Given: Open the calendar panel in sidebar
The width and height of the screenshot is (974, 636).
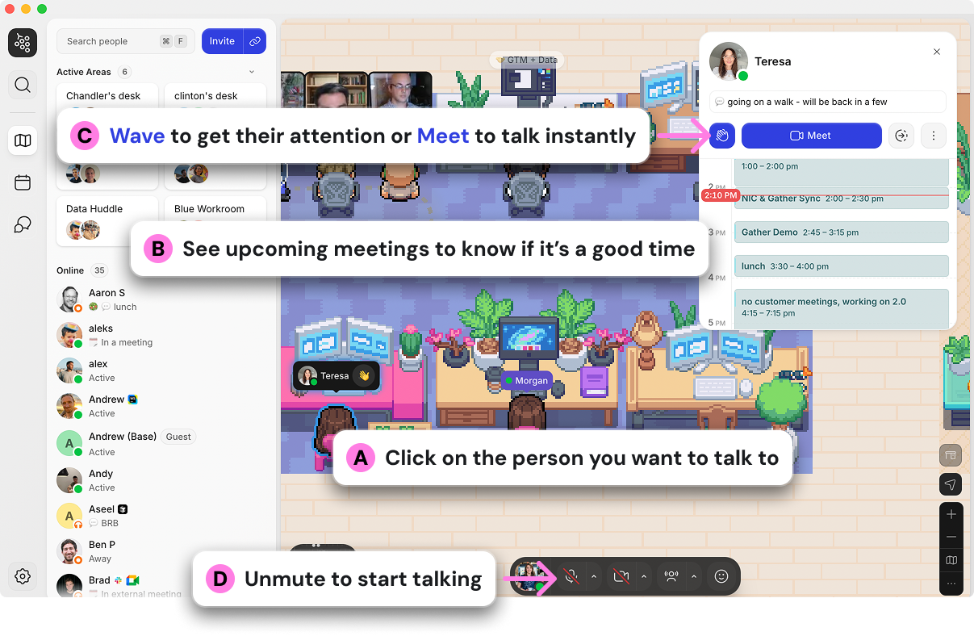Looking at the screenshot, I should (x=22, y=182).
